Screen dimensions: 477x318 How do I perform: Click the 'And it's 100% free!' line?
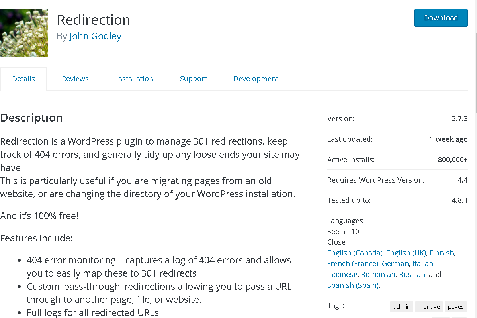(39, 216)
